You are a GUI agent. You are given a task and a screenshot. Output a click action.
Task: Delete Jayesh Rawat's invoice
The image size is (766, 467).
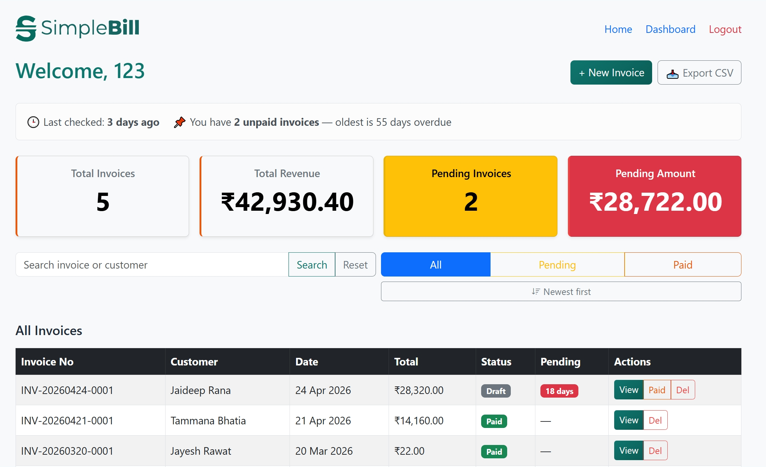point(655,450)
